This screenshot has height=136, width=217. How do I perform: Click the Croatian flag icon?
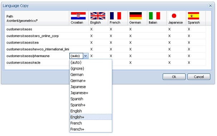click(x=78, y=16)
